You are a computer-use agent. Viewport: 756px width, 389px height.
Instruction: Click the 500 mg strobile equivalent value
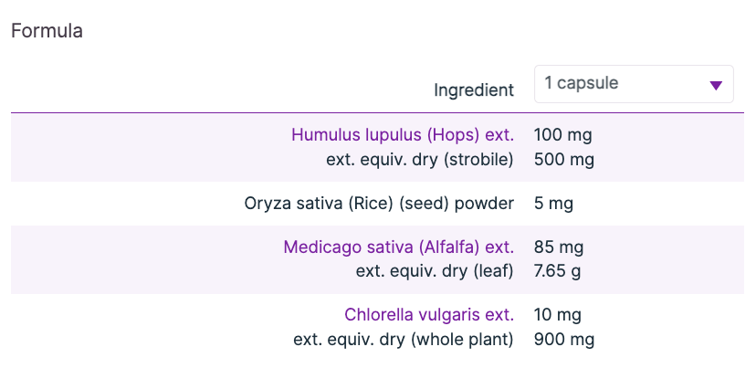click(x=563, y=160)
